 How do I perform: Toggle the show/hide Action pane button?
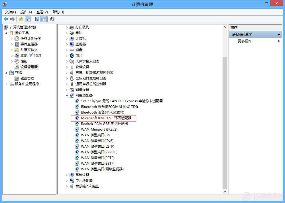point(43,19)
